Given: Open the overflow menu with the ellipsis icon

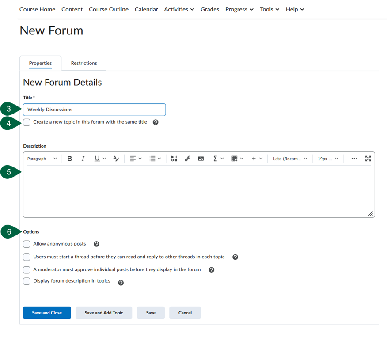Looking at the screenshot, I should 354,158.
